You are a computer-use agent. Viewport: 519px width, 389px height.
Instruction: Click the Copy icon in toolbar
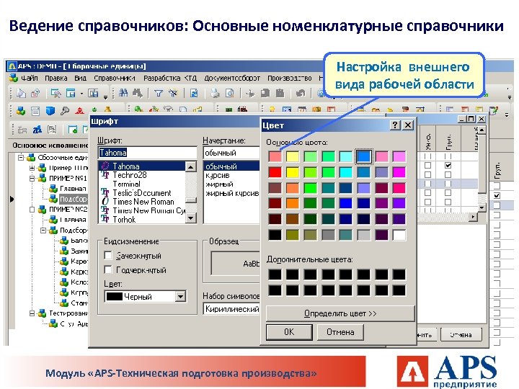pos(265,94)
